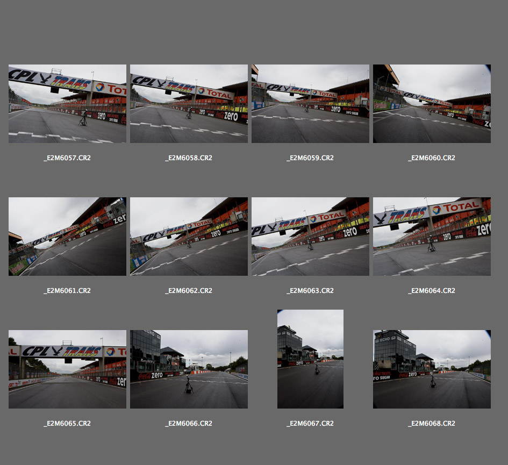508x465 pixels.
Task: Select the _E2M6057.CR2 thumbnail image
Action: tap(67, 104)
